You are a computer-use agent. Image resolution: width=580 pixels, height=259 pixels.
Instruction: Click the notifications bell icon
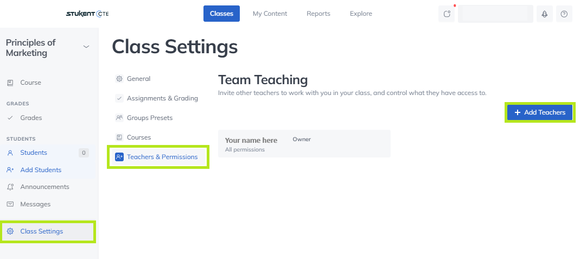[545, 14]
